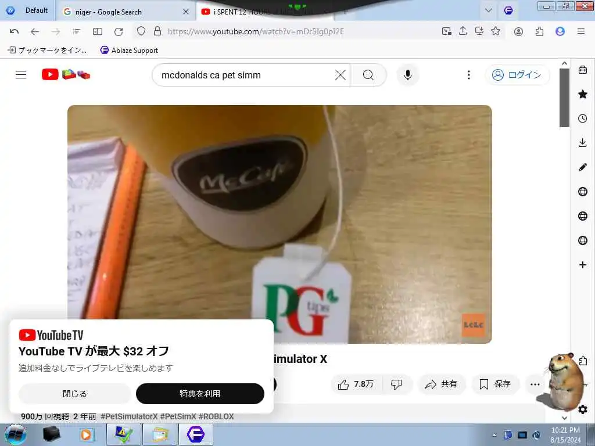The height and width of the screenshot is (446, 595).
Task: Save the video with 保存 button
Action: tap(495, 384)
